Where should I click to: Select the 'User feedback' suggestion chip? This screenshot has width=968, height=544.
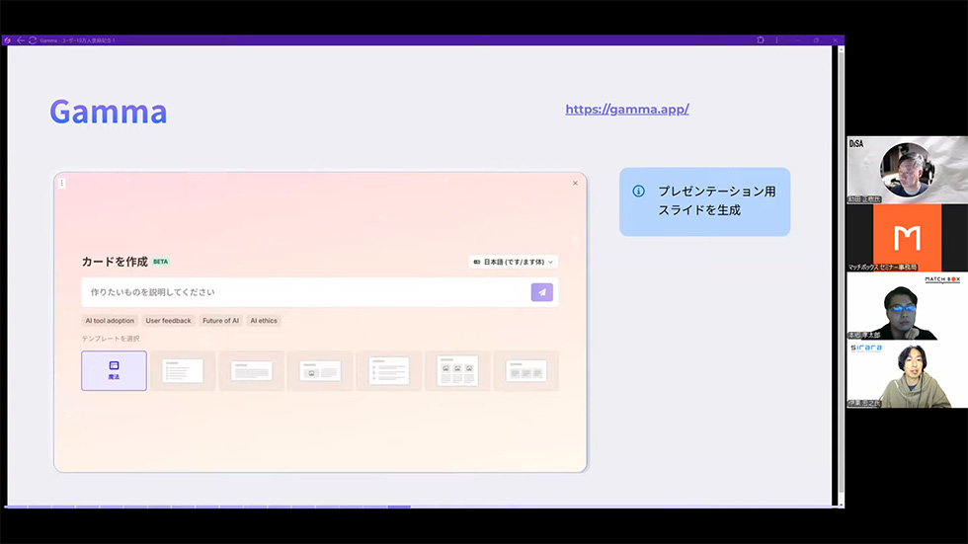click(169, 321)
